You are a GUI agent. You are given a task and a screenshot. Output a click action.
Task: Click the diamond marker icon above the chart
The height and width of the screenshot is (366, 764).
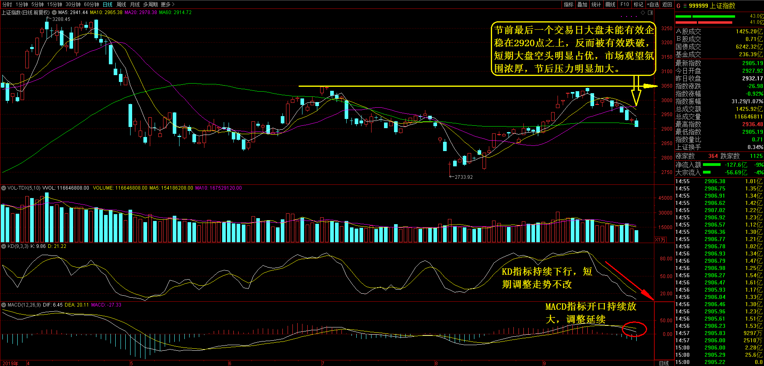click(x=643, y=13)
